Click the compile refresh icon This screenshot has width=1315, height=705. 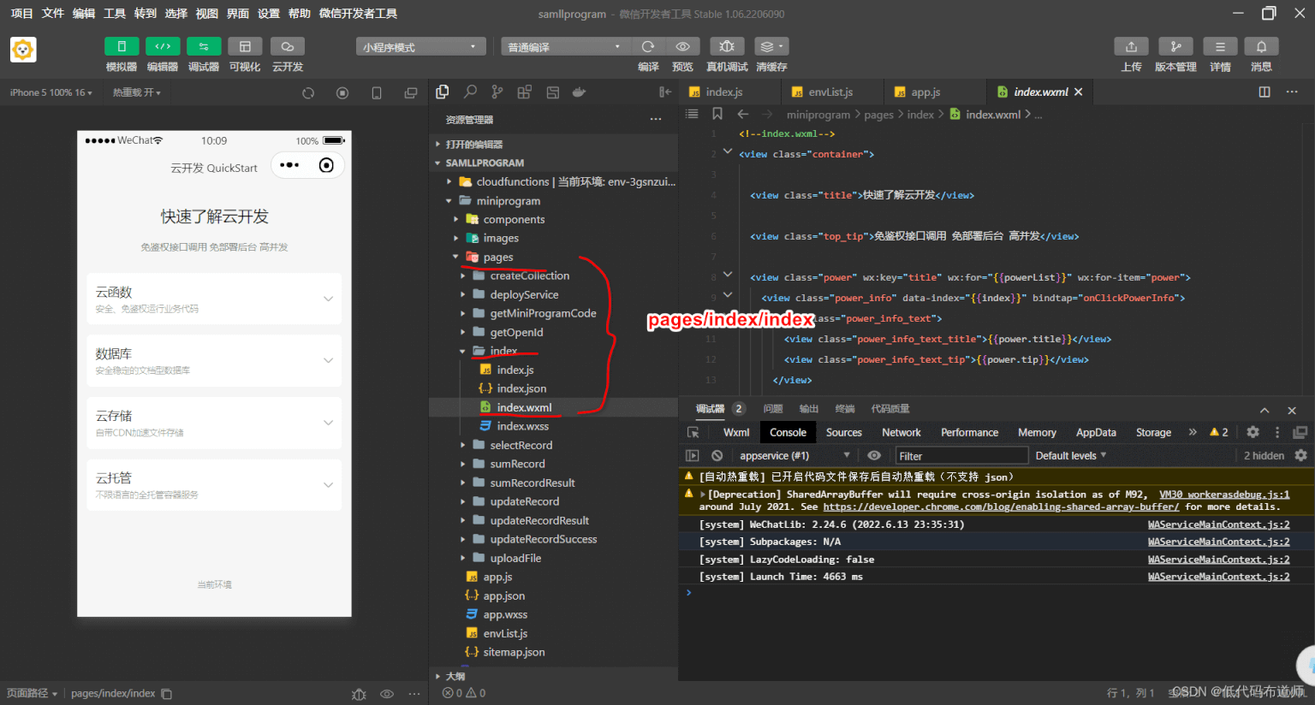pyautogui.click(x=648, y=46)
